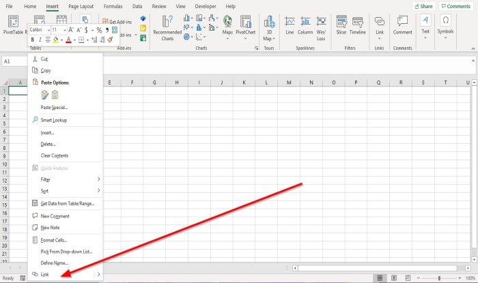This screenshot has width=478, height=283.
Task: Open the Symbols group button
Action: tap(445, 27)
